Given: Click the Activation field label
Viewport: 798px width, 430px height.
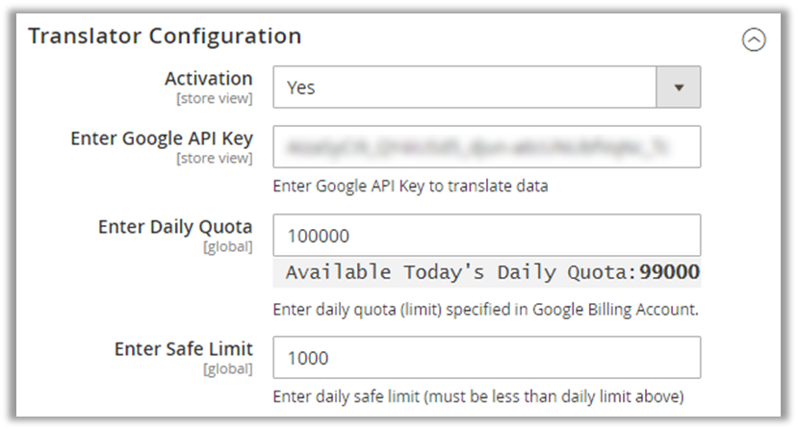Looking at the screenshot, I should (209, 79).
